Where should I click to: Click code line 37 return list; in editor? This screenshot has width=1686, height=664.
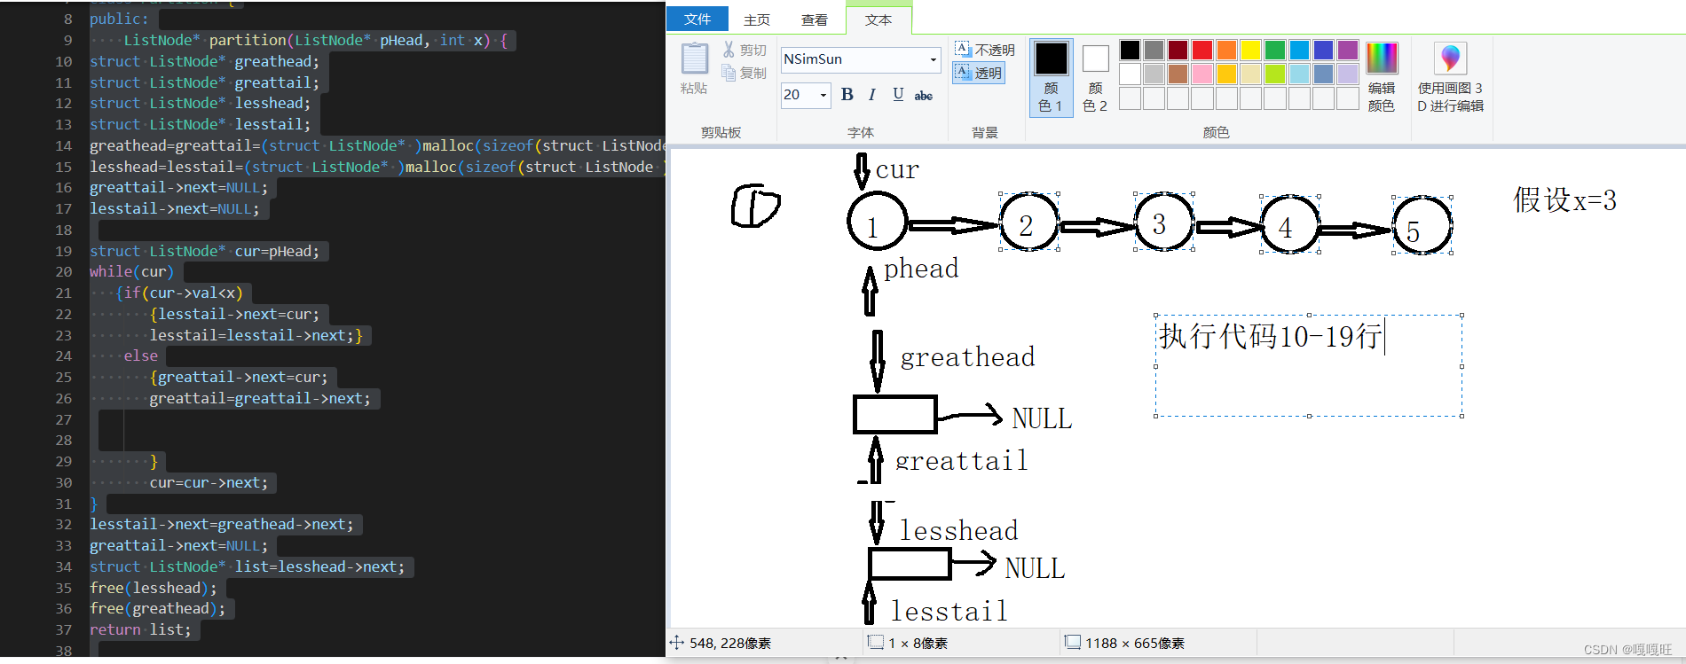140,630
